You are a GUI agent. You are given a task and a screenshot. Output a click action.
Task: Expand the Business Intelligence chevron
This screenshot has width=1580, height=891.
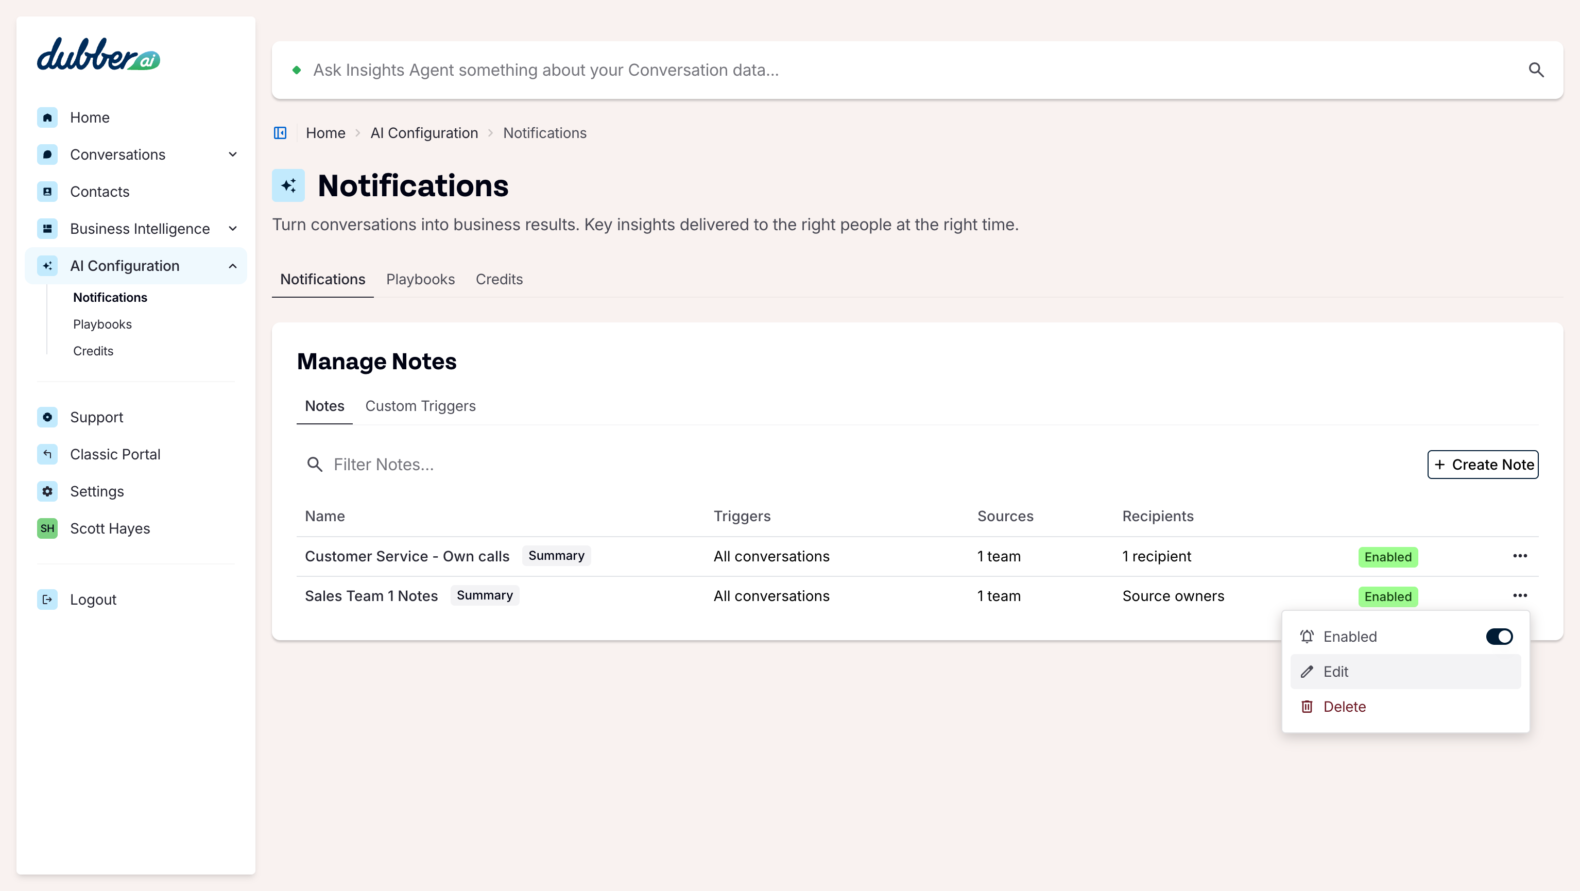(232, 229)
